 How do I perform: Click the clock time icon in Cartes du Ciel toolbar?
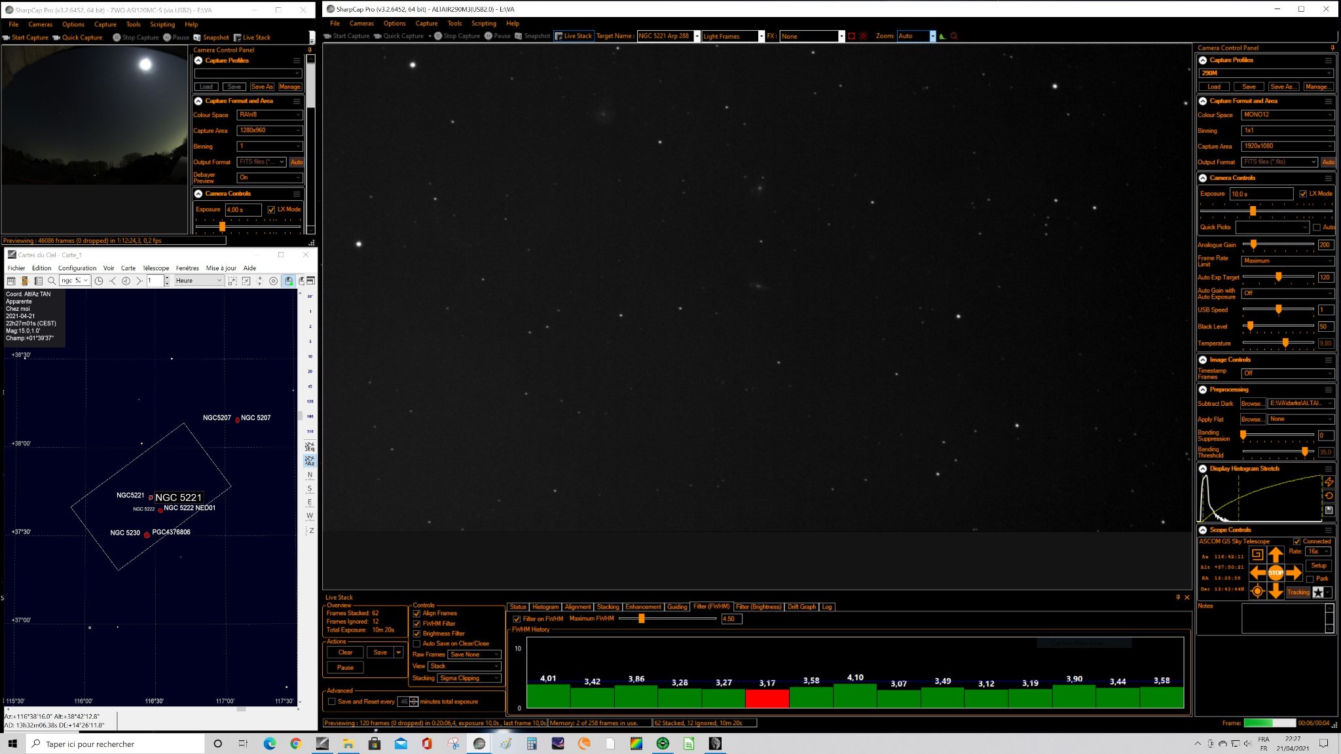click(99, 281)
